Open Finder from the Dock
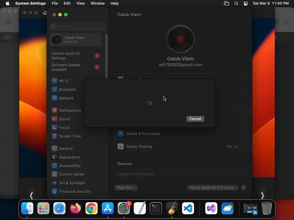Screen dimensions: 294x220 (x=27, y=208)
